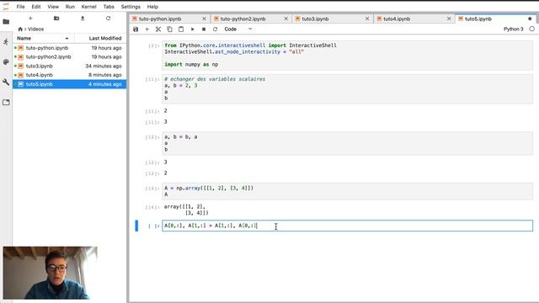Cut the selected cell

tap(158, 29)
